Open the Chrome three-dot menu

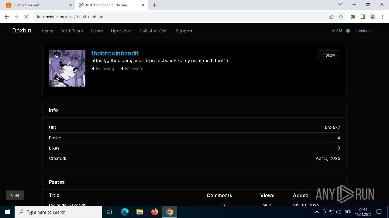382,17
